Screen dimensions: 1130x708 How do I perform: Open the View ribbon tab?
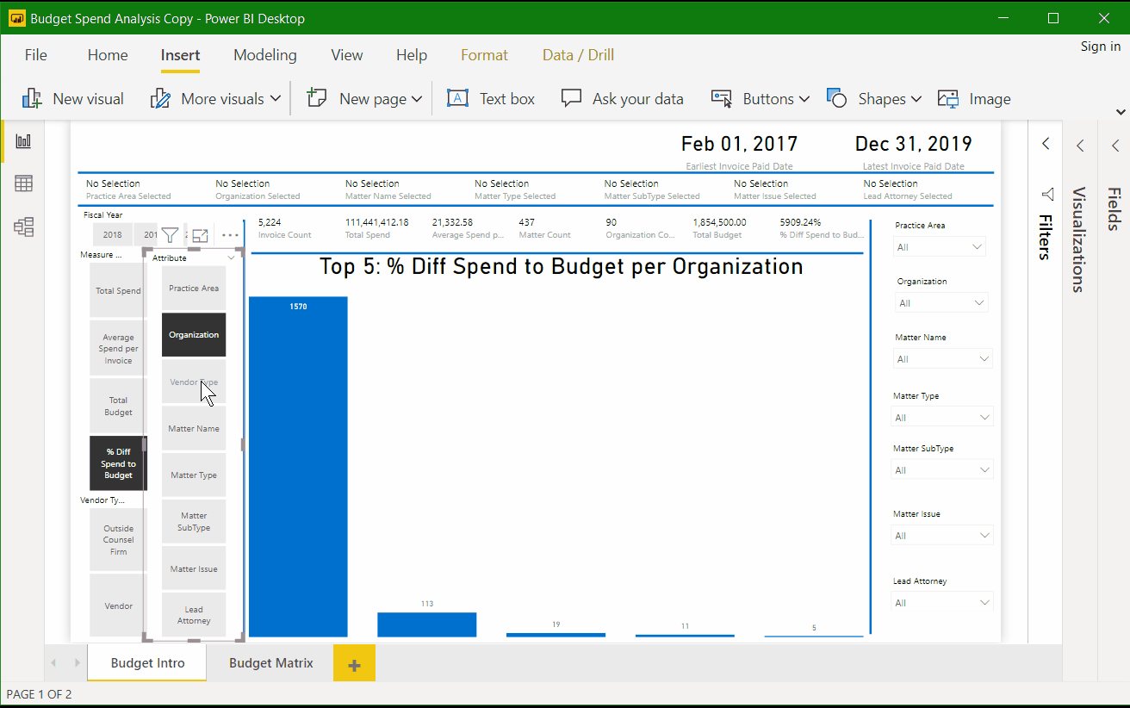(x=347, y=55)
